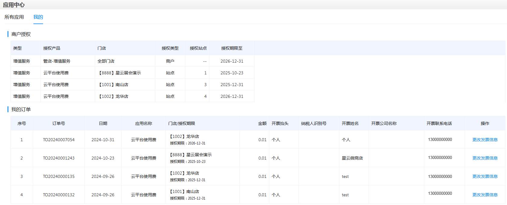Click 更改发票信息 for order TO20240001243
This screenshot has height=205, width=507.
485,158
